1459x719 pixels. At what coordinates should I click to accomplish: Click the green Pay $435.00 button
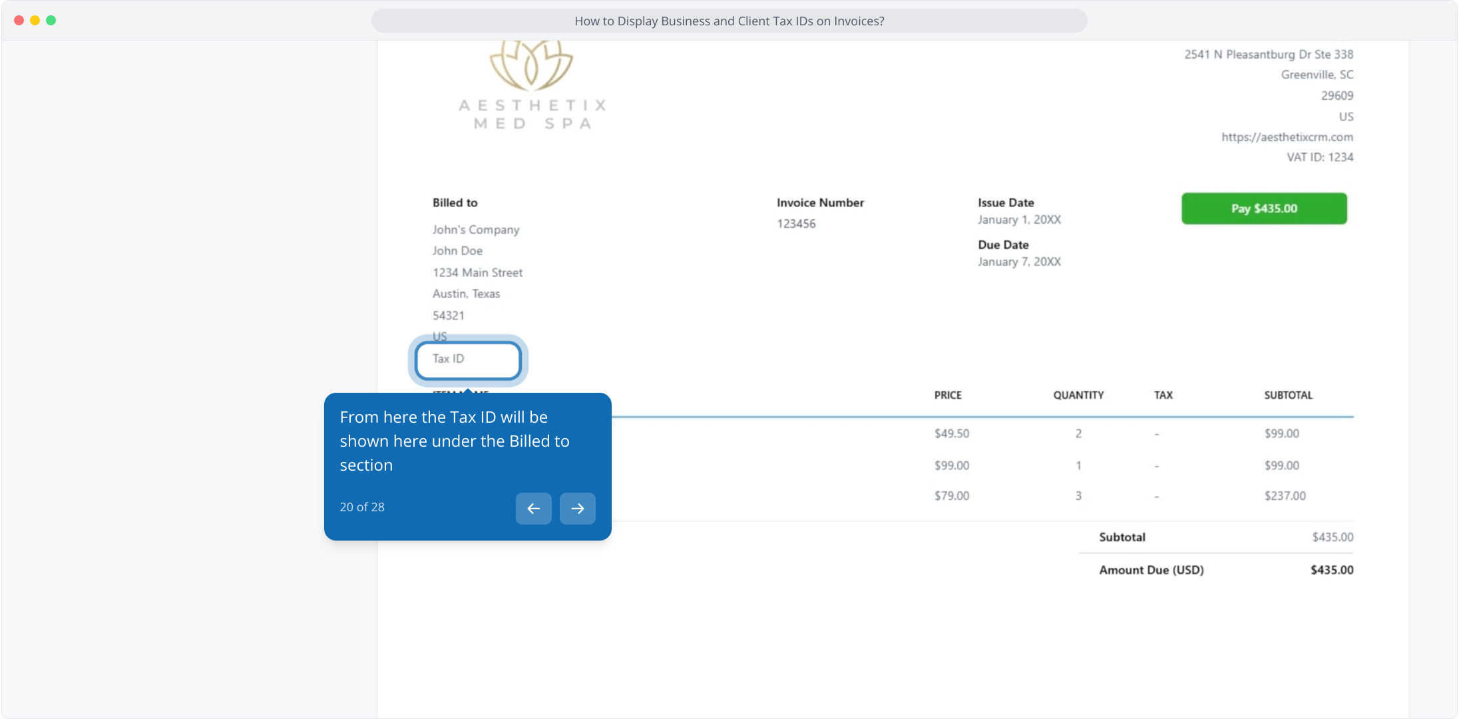[1263, 208]
